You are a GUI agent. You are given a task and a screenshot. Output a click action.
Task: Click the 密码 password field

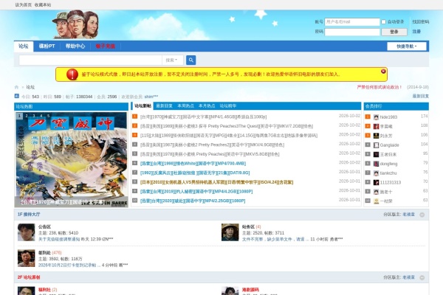pyautogui.click(x=352, y=32)
